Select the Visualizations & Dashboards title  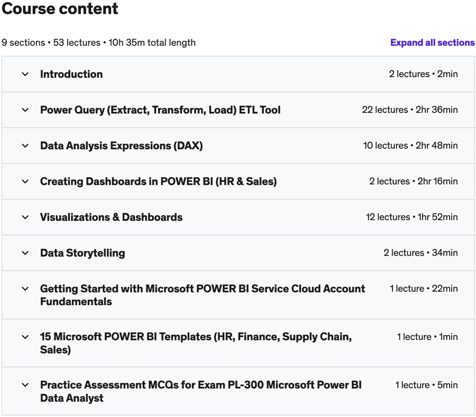(112, 217)
